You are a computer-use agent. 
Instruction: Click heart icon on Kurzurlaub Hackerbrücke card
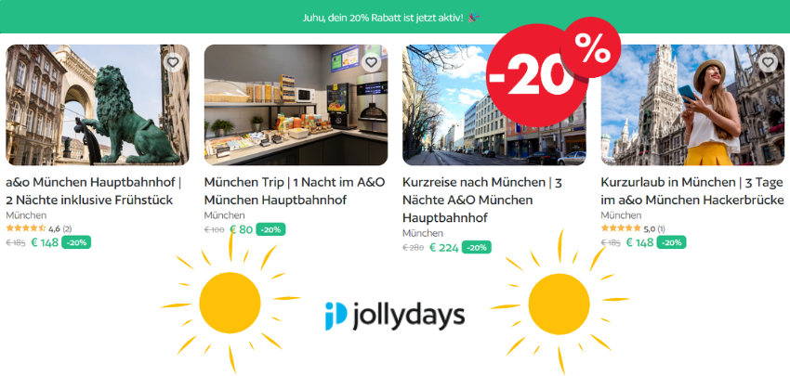pos(768,62)
